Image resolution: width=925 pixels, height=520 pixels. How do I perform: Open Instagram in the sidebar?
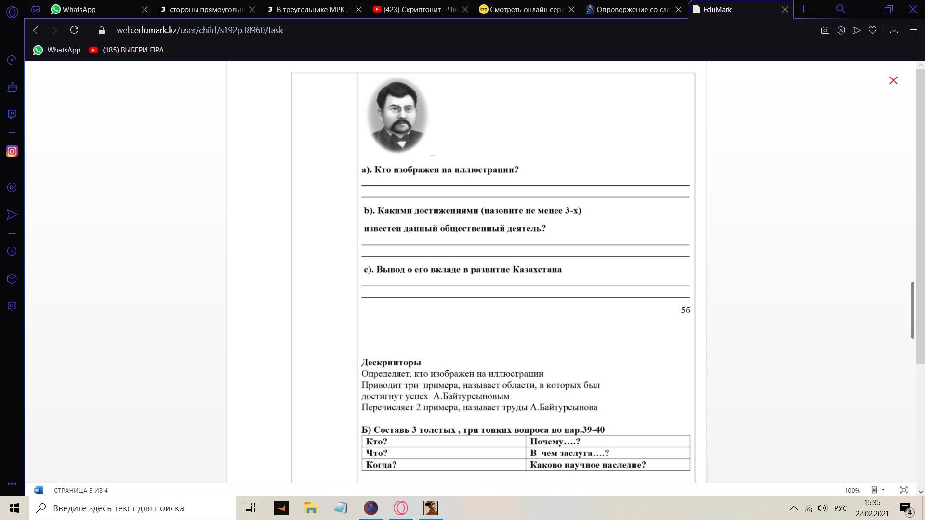12,151
